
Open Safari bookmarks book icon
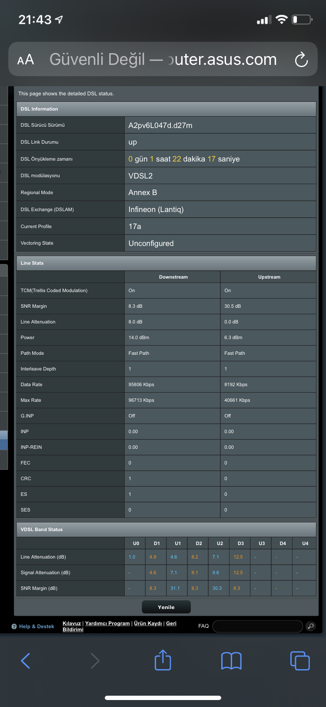click(x=231, y=660)
